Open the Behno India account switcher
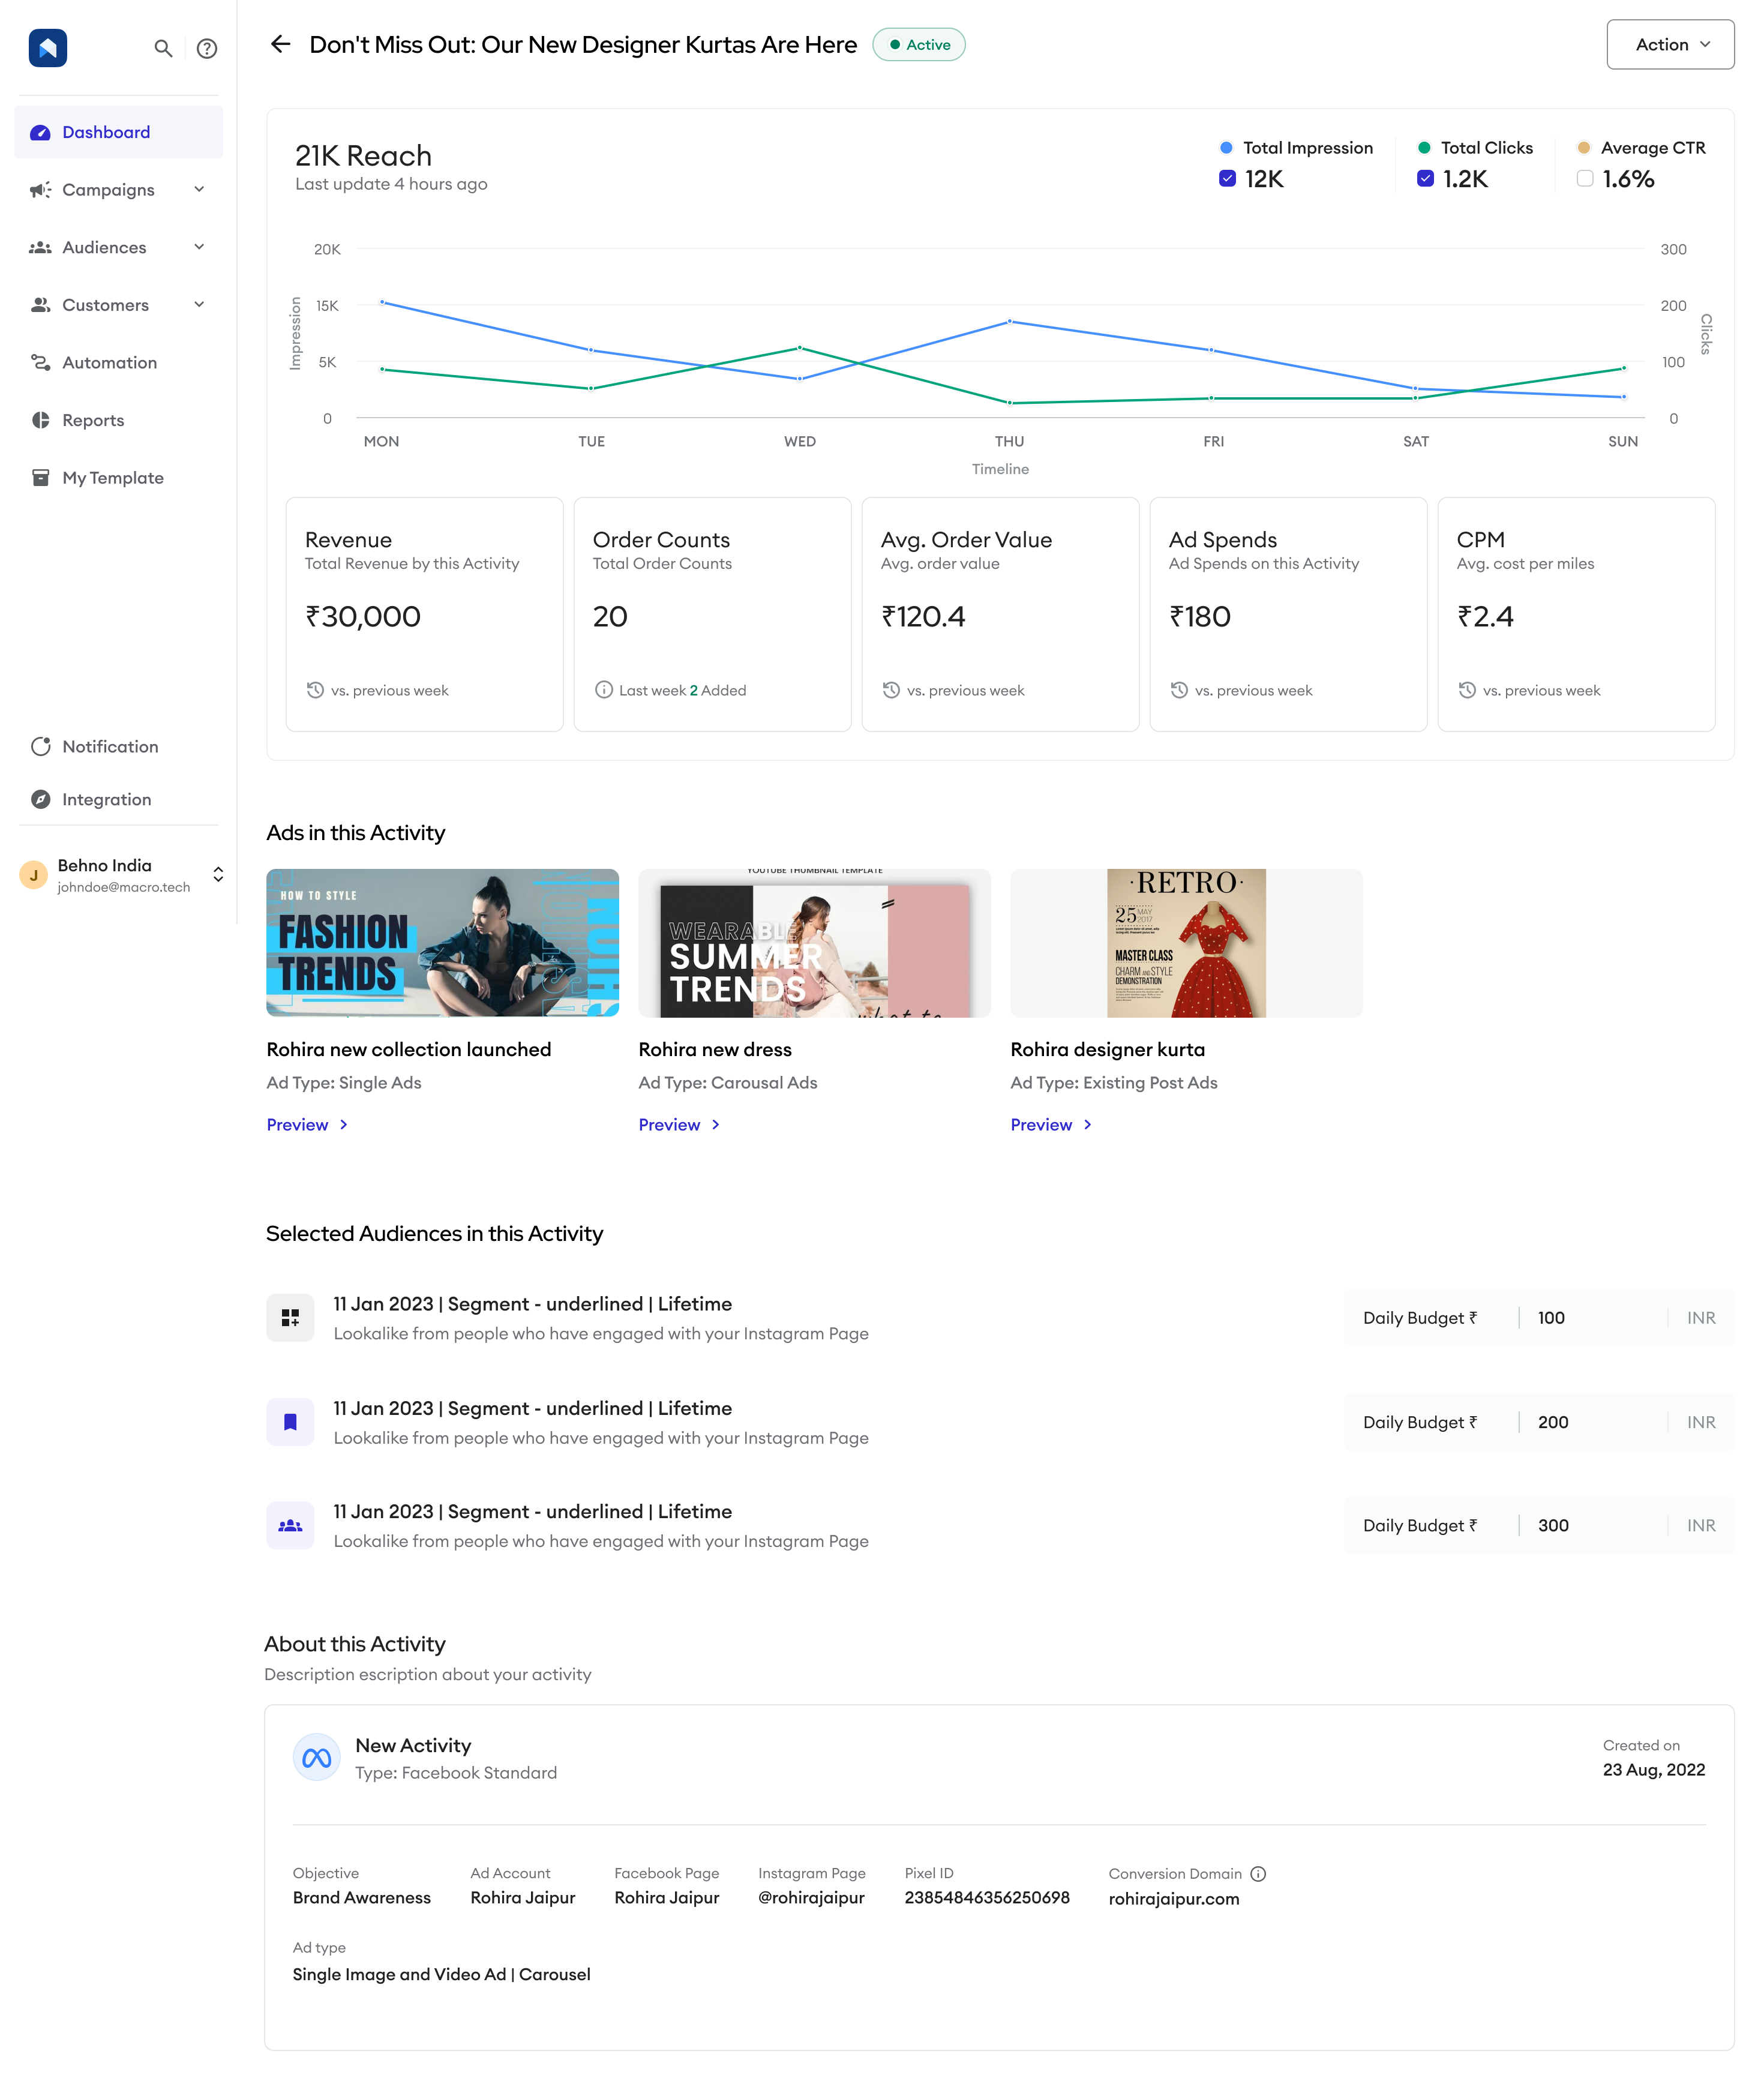The image size is (1764, 2087). coord(218,874)
